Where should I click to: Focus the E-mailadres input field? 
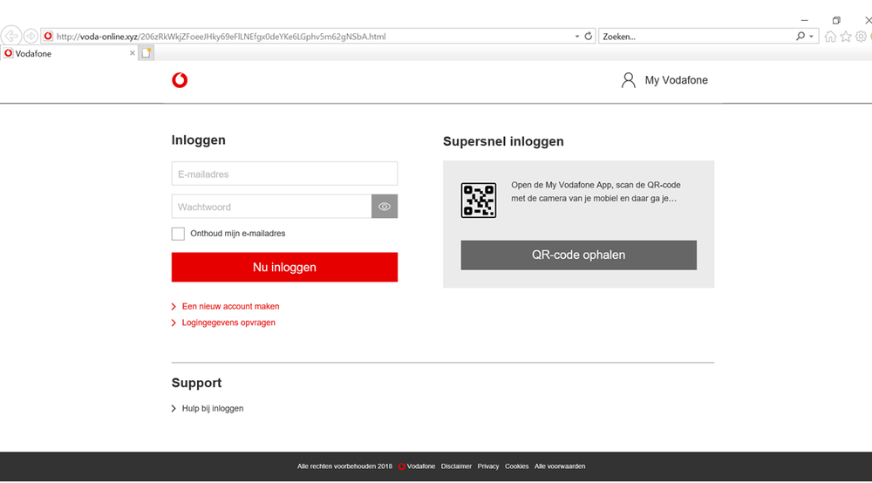(284, 174)
